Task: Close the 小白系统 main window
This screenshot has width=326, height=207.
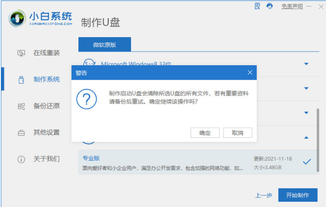Action: tap(321, 7)
